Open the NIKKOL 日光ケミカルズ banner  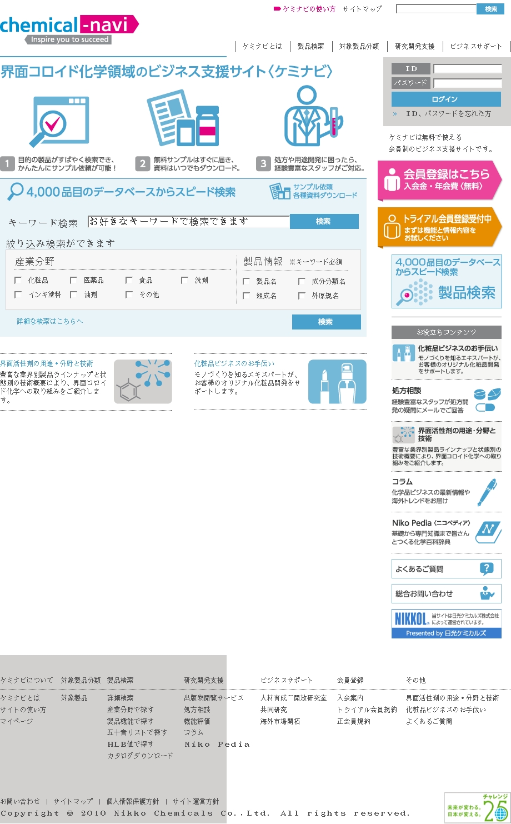(x=447, y=623)
